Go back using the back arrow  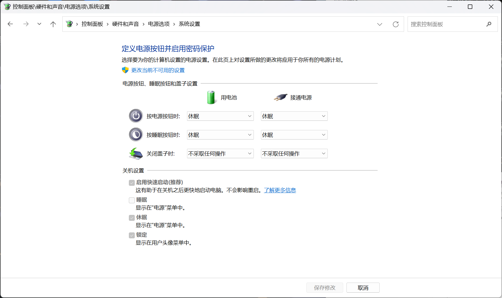point(10,24)
